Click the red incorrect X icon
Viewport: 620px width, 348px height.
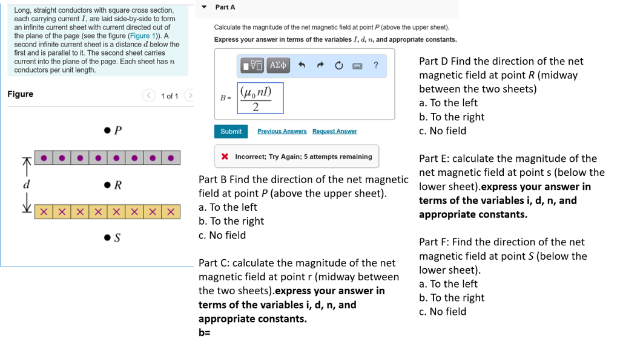point(225,156)
